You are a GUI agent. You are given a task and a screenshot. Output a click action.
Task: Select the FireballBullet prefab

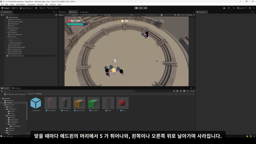point(50,104)
